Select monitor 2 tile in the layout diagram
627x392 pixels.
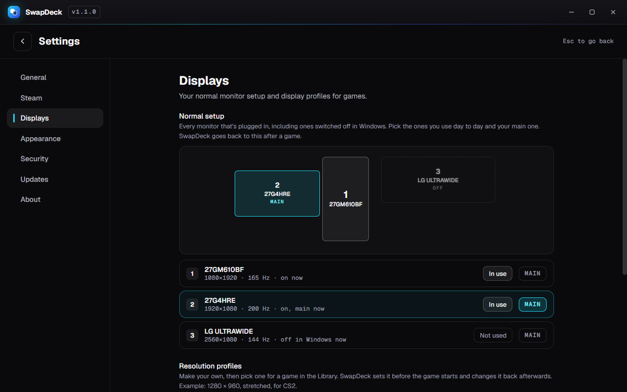pos(277,194)
